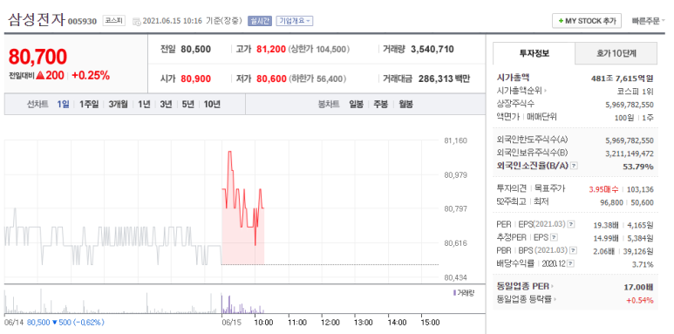Click the grey previous-day price line
This screenshot has height=334, width=674.
112,236
